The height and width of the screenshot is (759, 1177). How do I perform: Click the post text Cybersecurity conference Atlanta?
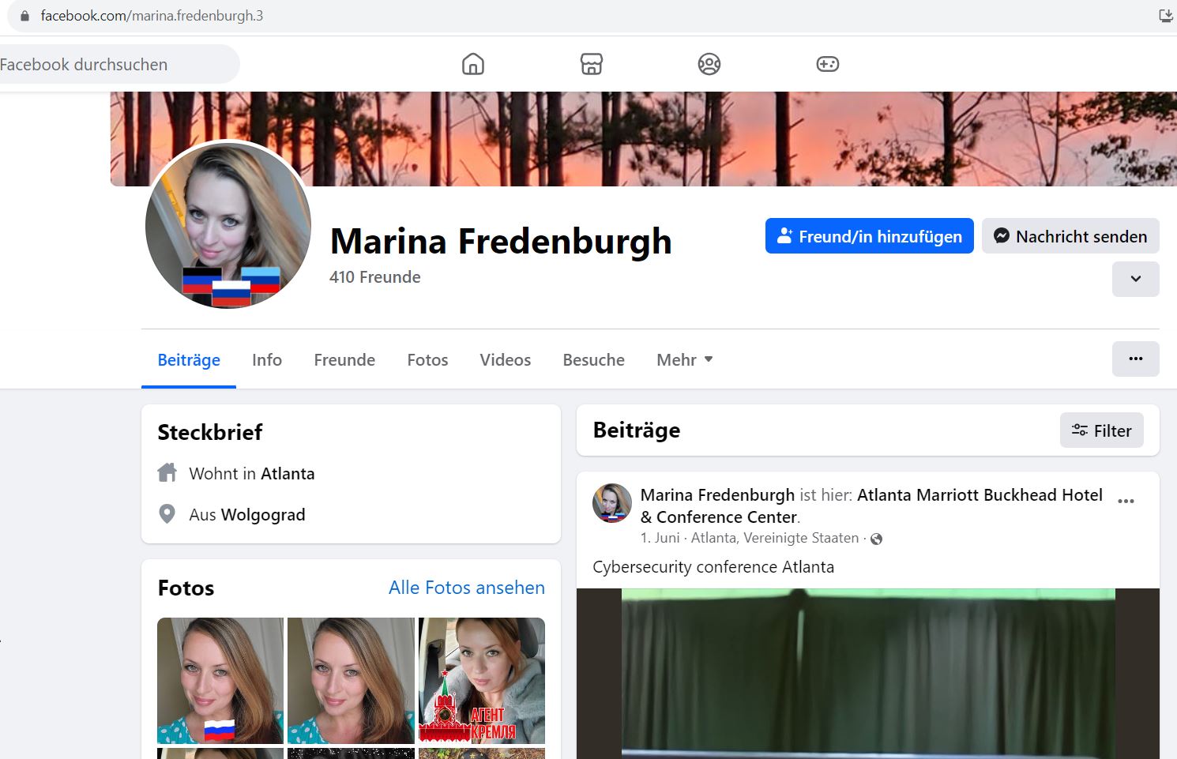click(713, 567)
